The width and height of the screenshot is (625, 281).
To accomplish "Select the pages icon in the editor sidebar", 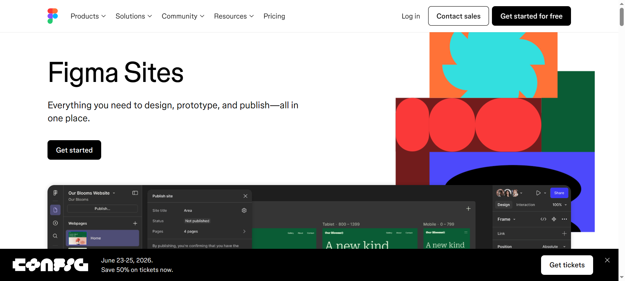I will (x=55, y=210).
